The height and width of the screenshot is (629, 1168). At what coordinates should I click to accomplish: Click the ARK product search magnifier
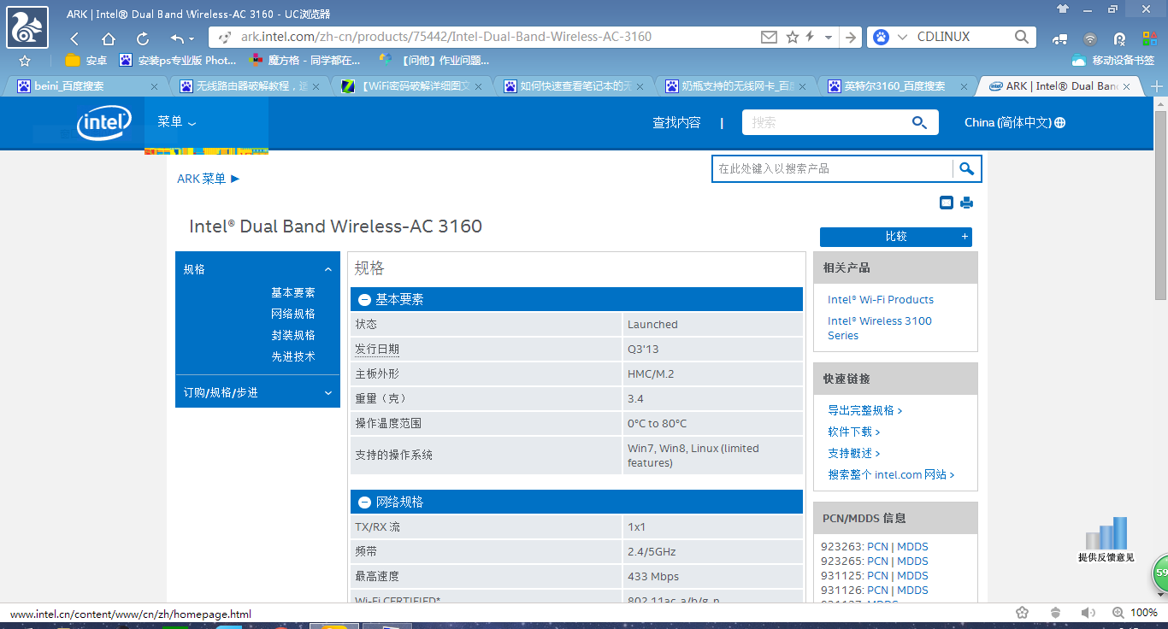pos(966,169)
